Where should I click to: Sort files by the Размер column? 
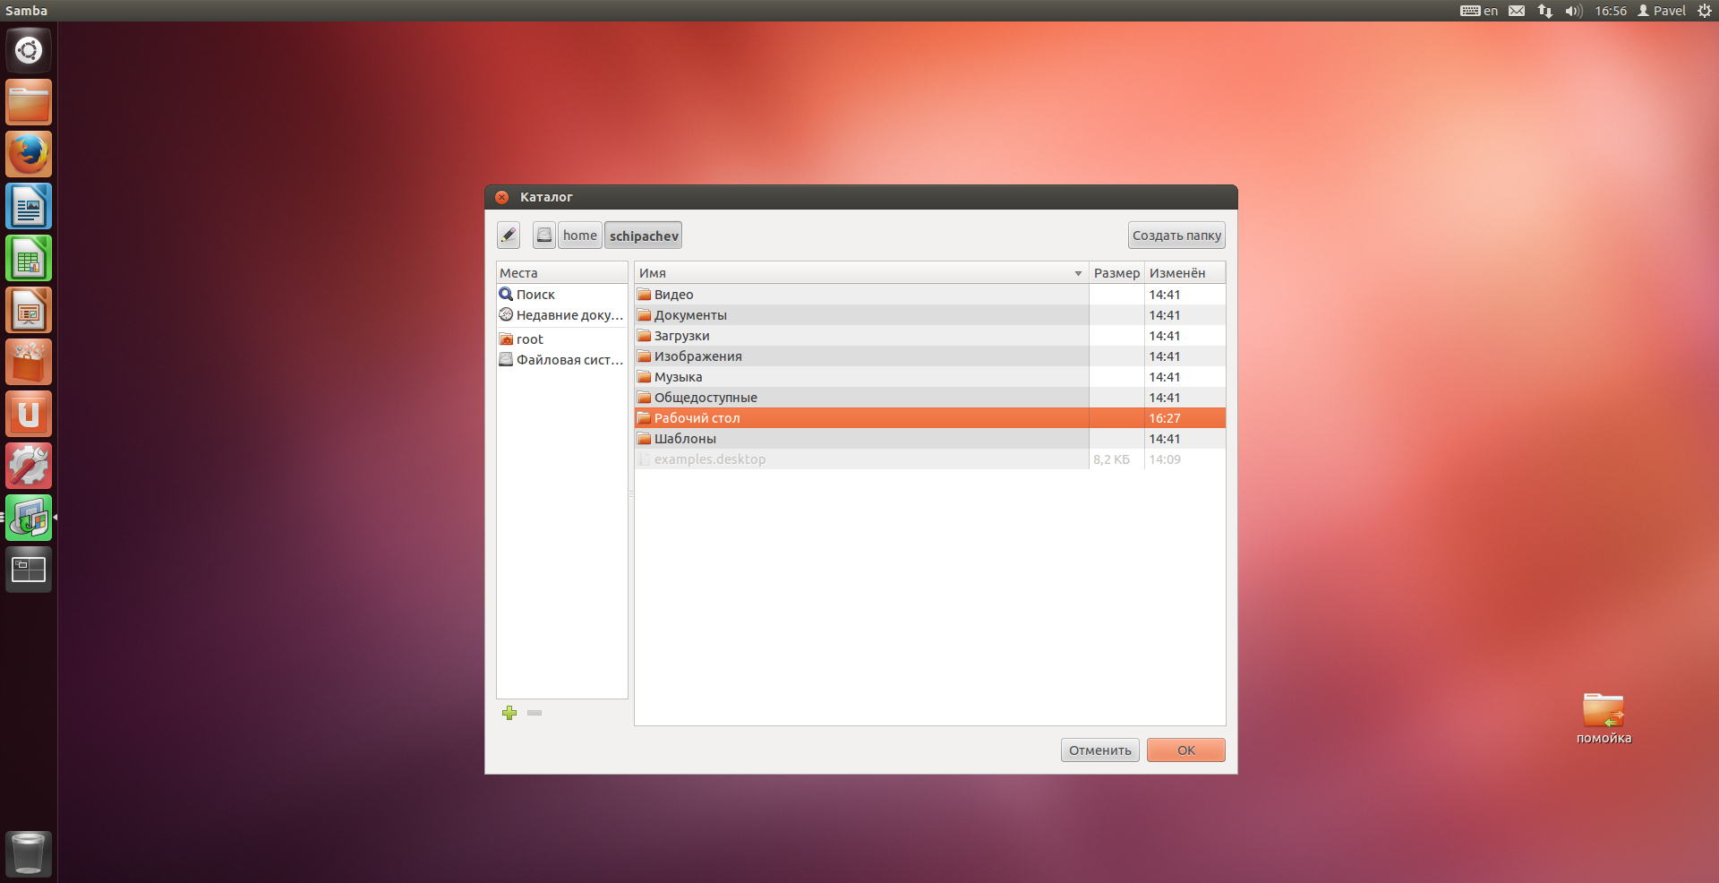pyautogui.click(x=1116, y=273)
